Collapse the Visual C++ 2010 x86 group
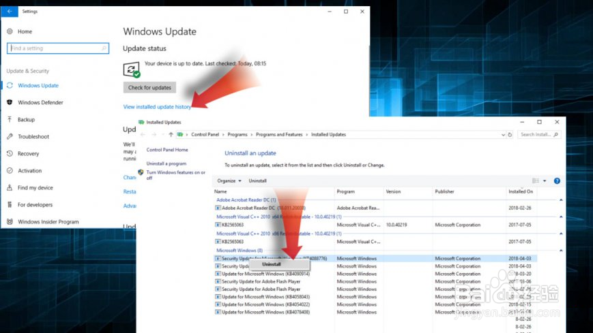Screen dimensions: 593x333 561,234
